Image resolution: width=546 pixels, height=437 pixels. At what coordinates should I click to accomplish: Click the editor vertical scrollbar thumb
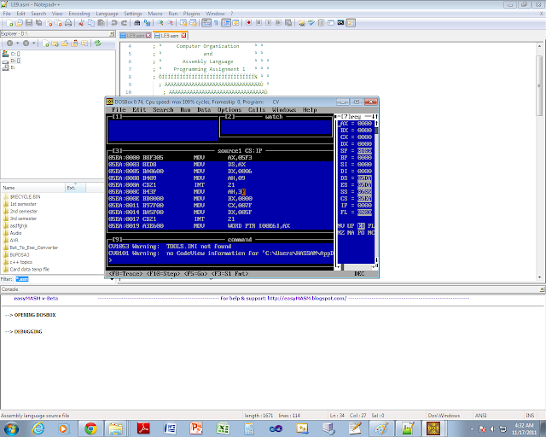coord(539,85)
